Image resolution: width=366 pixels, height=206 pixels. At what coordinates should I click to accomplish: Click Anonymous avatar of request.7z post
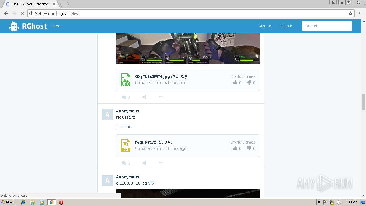pos(107,114)
